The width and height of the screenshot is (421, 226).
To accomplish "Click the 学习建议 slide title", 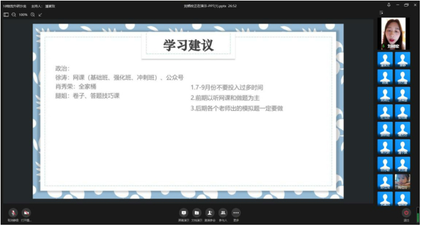I will click(x=188, y=45).
